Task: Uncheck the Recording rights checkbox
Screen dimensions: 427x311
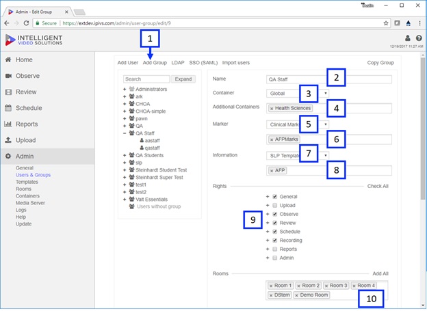Action: [x=275, y=241]
